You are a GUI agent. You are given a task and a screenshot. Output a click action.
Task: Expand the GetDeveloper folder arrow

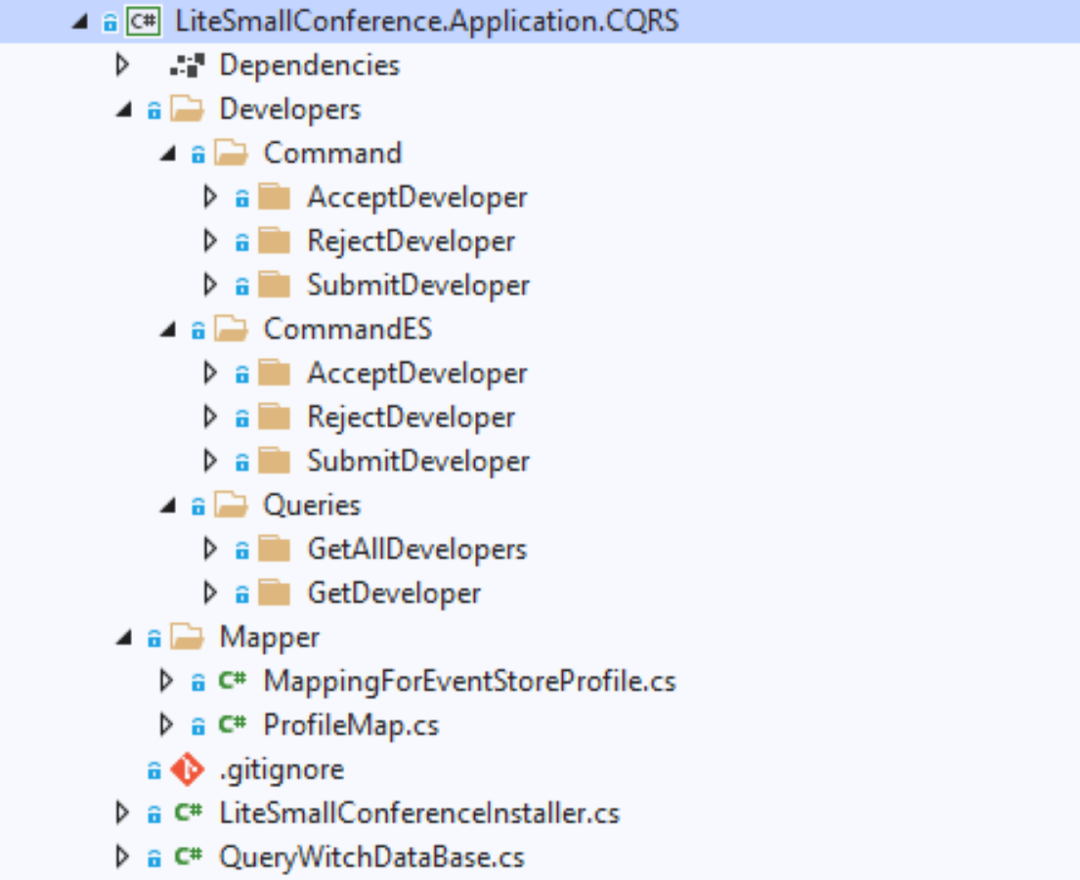[x=211, y=593]
